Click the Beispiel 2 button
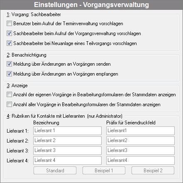The image size is (183, 183). tap(153, 171)
